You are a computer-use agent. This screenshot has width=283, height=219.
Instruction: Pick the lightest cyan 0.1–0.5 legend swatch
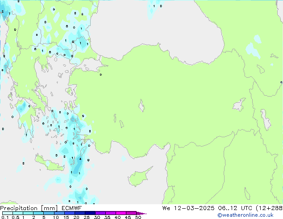(8, 213)
